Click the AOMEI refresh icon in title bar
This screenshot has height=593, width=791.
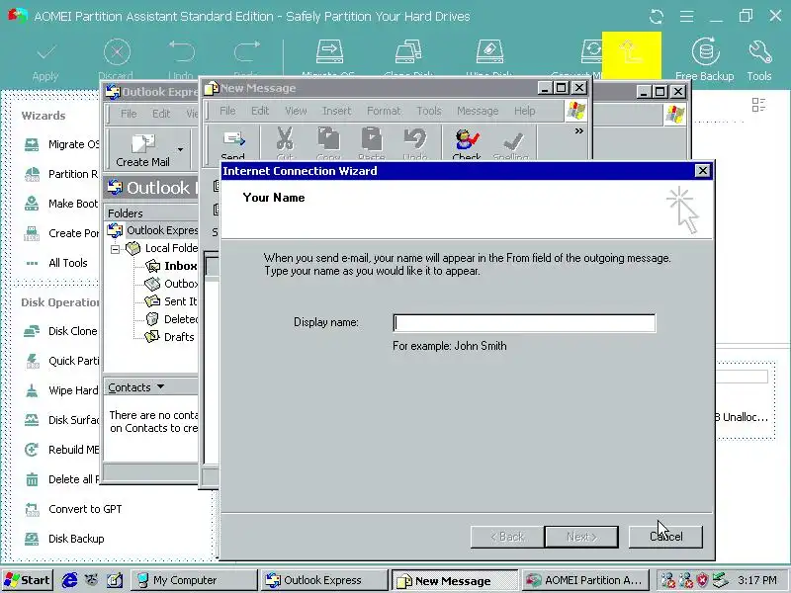click(657, 17)
